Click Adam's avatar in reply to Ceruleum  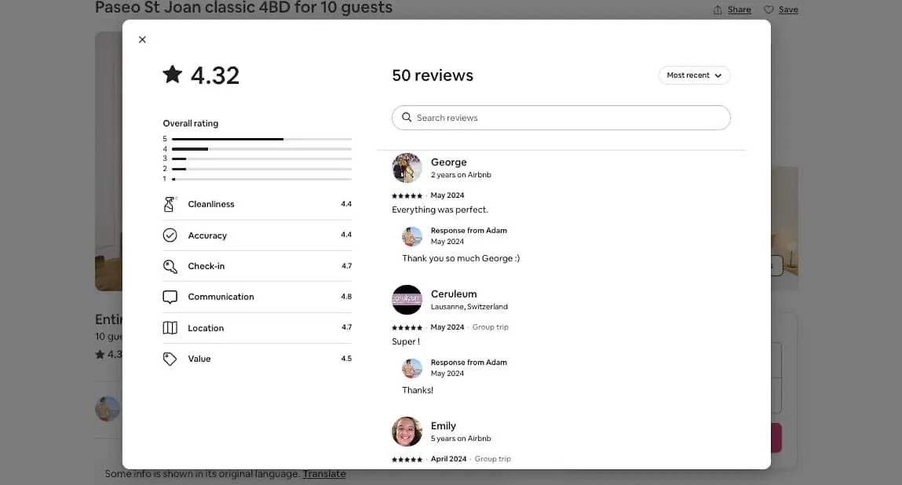tap(412, 367)
